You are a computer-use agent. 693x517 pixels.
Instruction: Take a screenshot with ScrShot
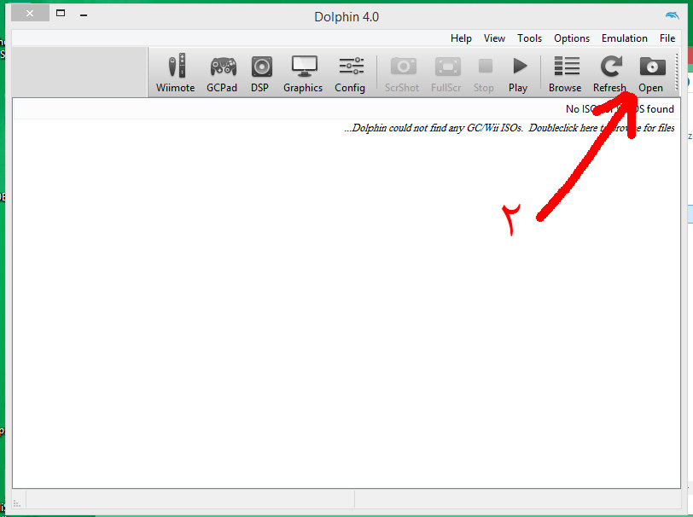[402, 73]
